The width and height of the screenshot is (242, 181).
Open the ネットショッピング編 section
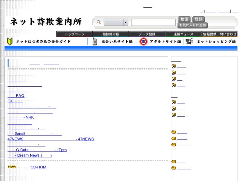coord(216,42)
